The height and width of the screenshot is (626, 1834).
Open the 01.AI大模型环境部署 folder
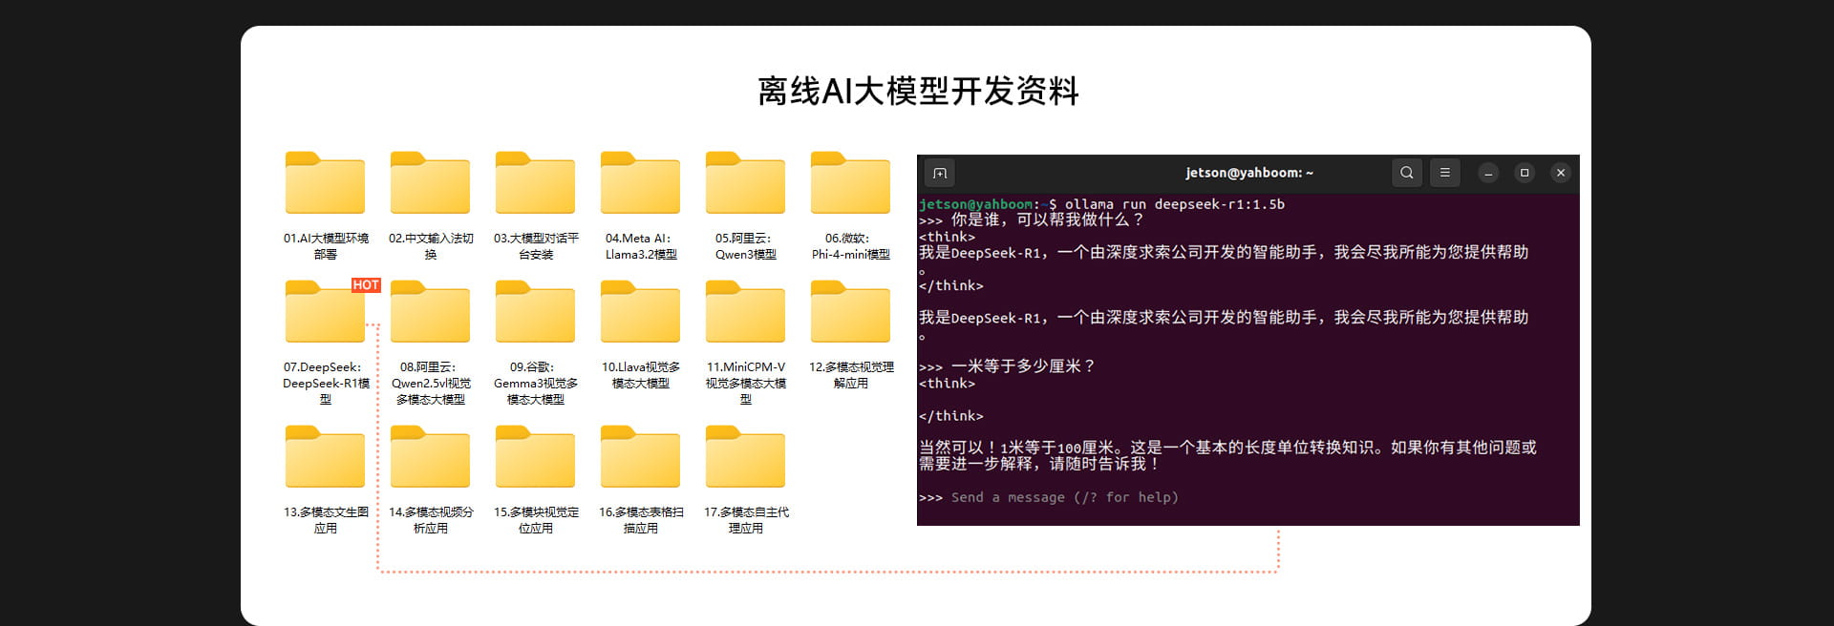point(325,183)
